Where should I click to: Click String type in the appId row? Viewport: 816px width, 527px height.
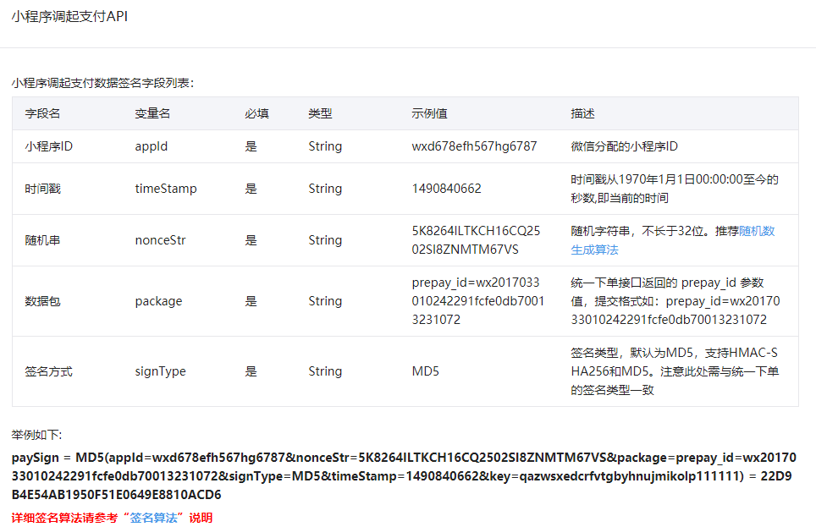coord(325,146)
